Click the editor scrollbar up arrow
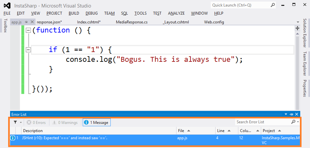 [x=297, y=34]
